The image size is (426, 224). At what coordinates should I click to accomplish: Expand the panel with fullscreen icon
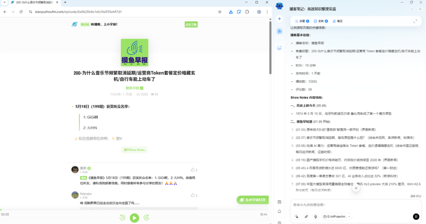tap(415, 21)
